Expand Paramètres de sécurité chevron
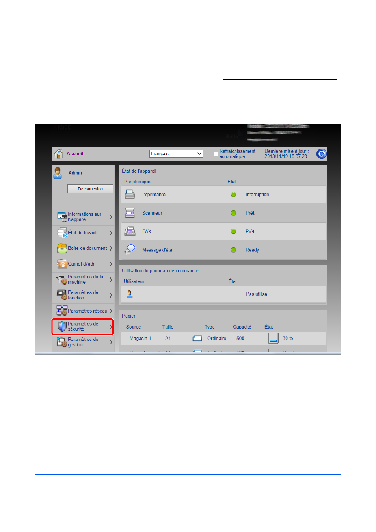Screen dimensions: 376x532 point(111,327)
